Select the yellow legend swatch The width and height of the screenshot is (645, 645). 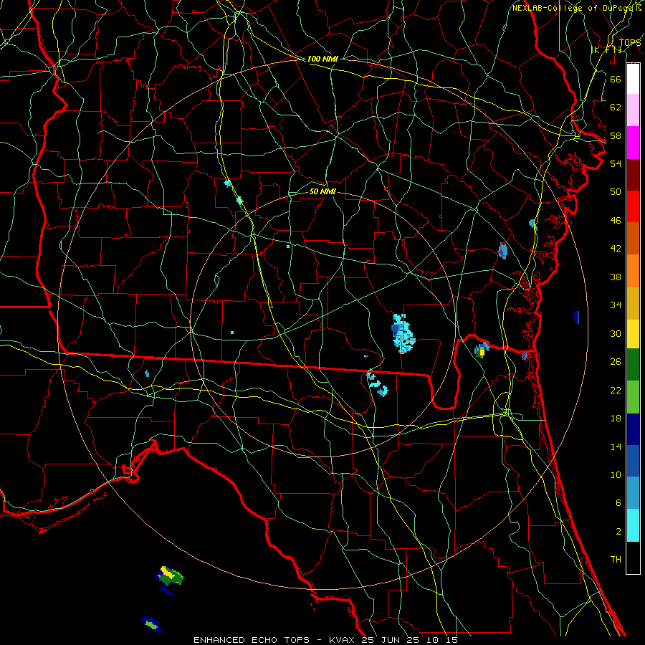(x=633, y=334)
